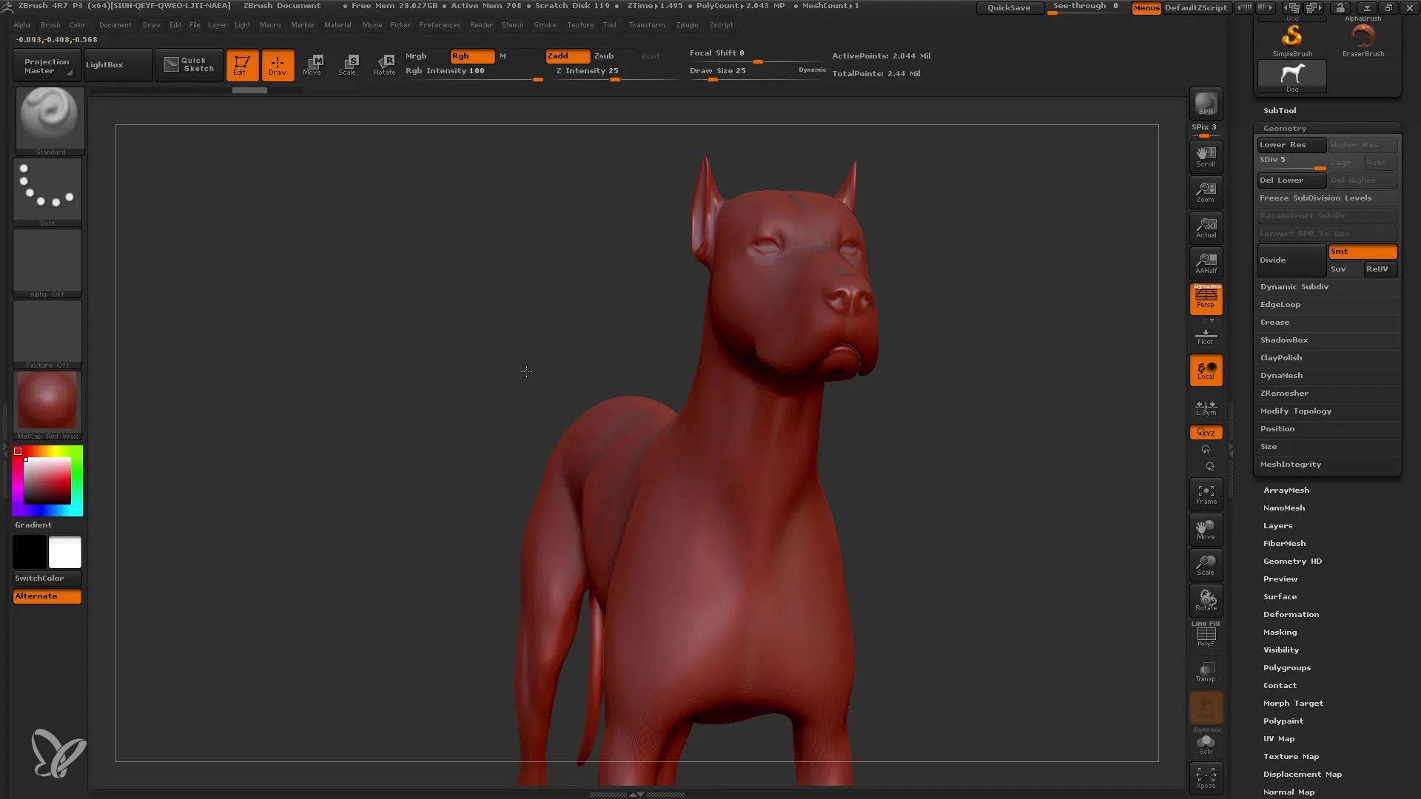
Task: Toggle ZAdd sculpting mode
Action: (x=566, y=55)
